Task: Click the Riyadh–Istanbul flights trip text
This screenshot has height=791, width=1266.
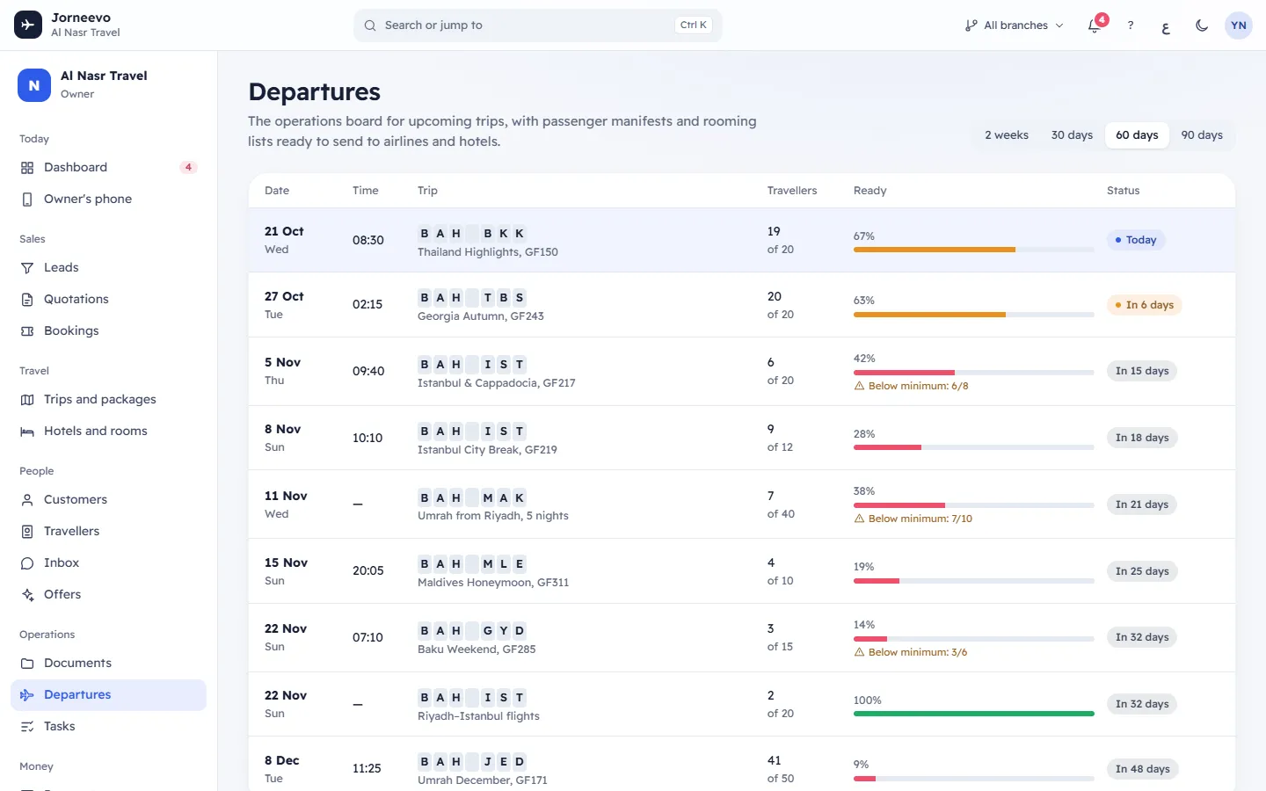Action: 478,716
